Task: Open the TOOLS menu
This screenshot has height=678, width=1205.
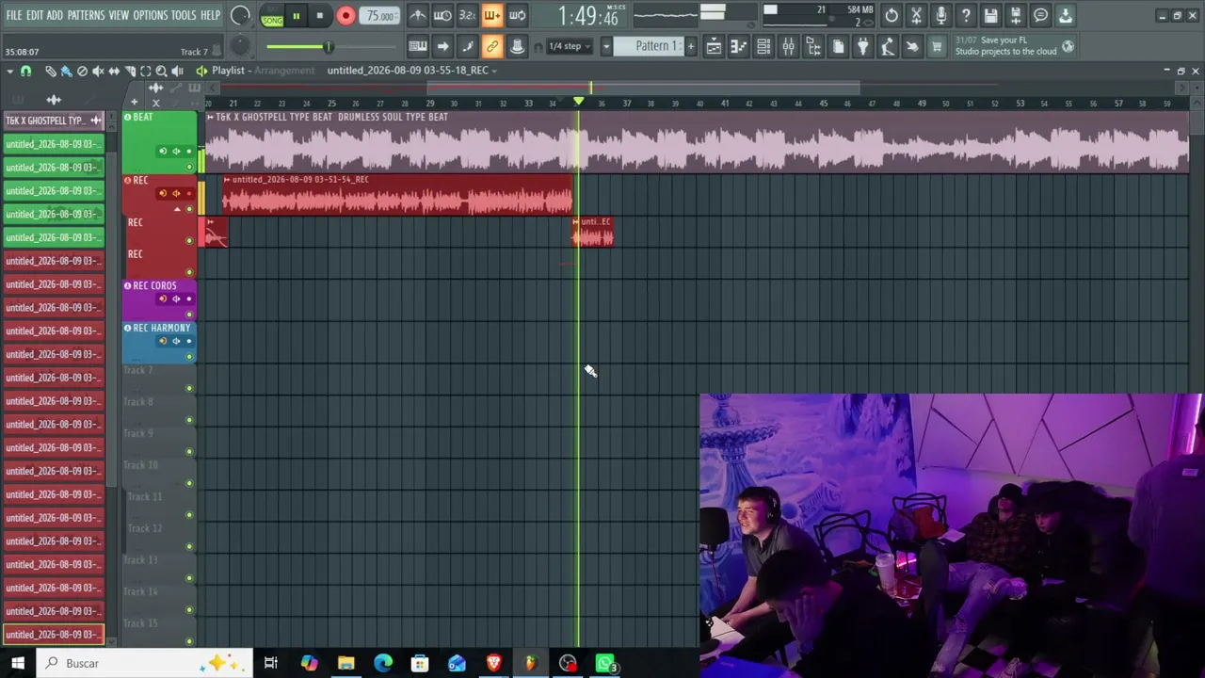Action: [184, 15]
